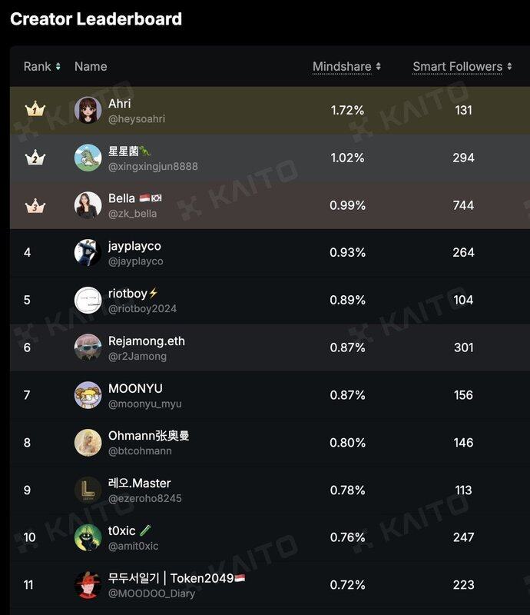
Task: Open the @btcohmann handle
Action: (140, 451)
